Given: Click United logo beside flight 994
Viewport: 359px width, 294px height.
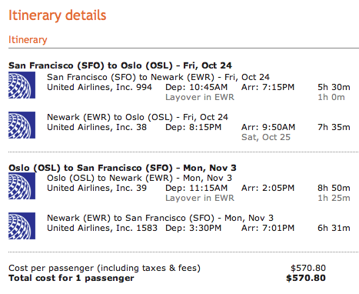Looking at the screenshot, I should point(22,85).
